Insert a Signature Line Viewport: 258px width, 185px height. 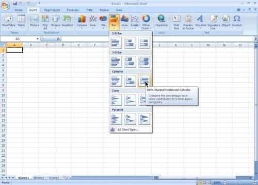[x=214, y=22]
